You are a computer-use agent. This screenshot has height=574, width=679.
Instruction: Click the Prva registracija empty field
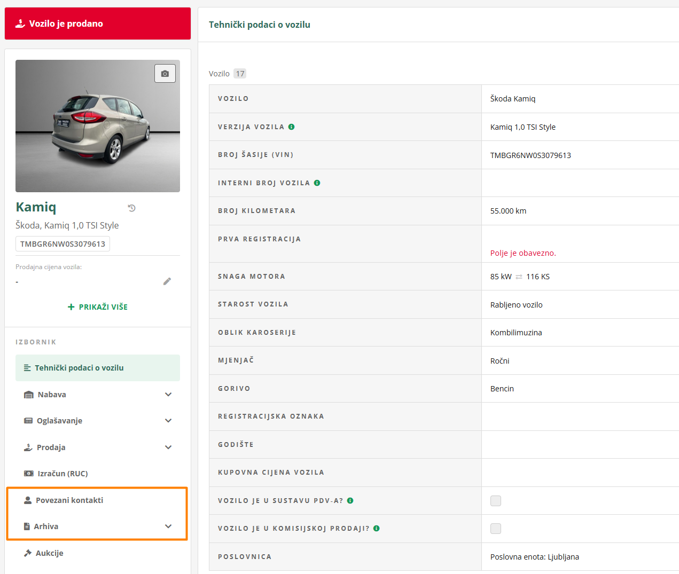coord(580,238)
